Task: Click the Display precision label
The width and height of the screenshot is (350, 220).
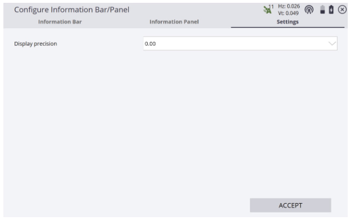Action: click(36, 44)
